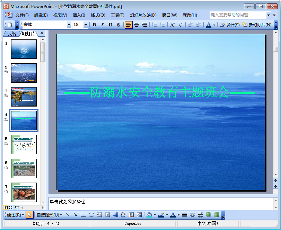Screen dimensions: 281x230
Task: Open 视图(V) menu
Action: click(x=60, y=15)
